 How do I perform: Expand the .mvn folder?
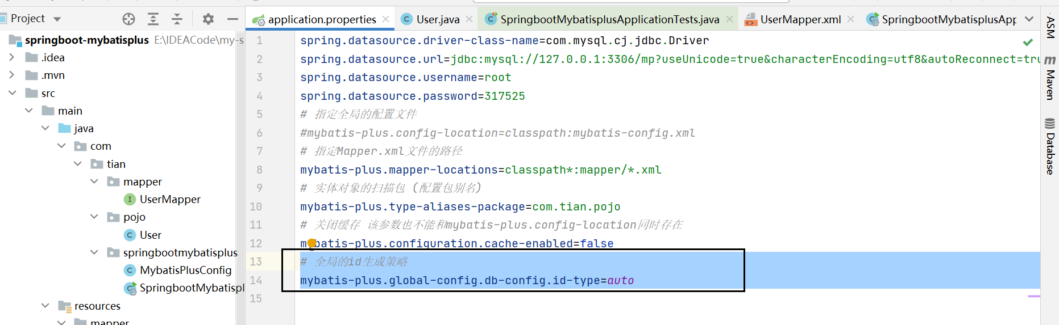[11, 75]
